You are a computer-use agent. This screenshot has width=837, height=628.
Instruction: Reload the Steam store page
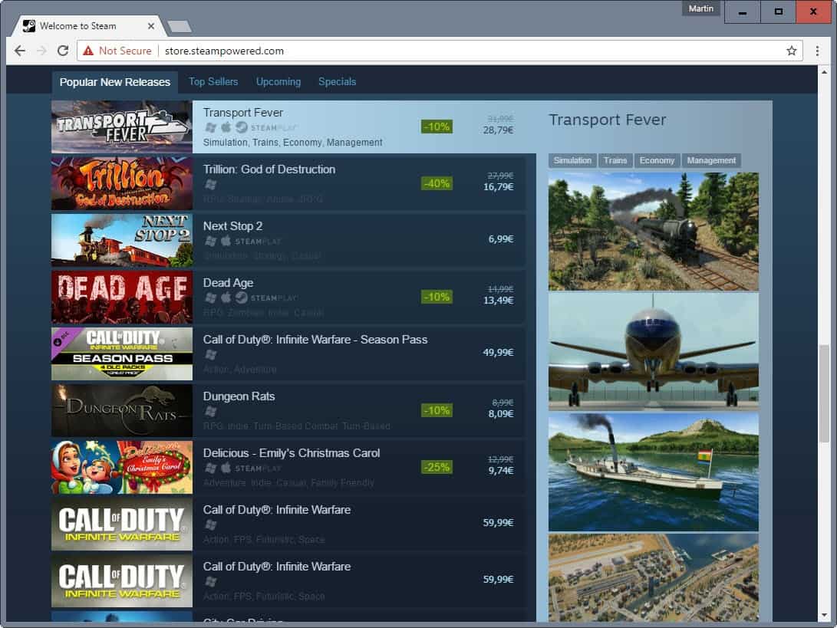(63, 51)
